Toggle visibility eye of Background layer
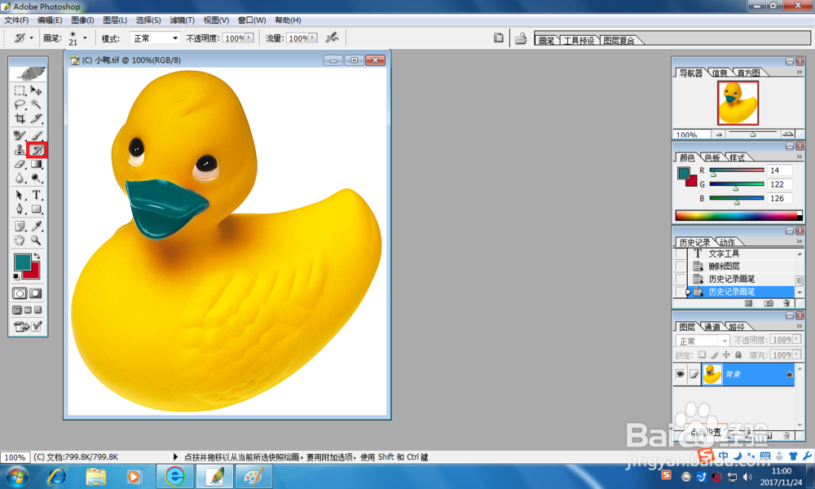 click(x=680, y=374)
